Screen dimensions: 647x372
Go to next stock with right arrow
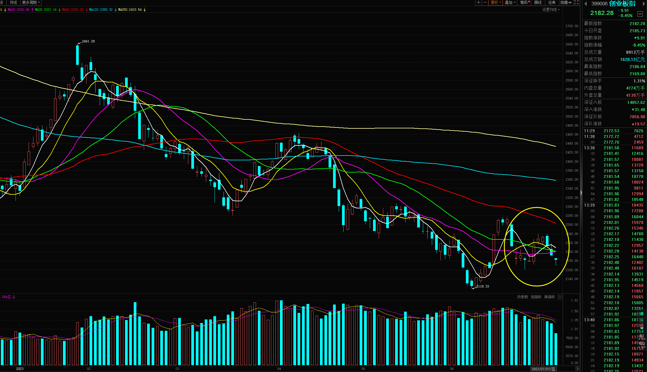(643, 4)
